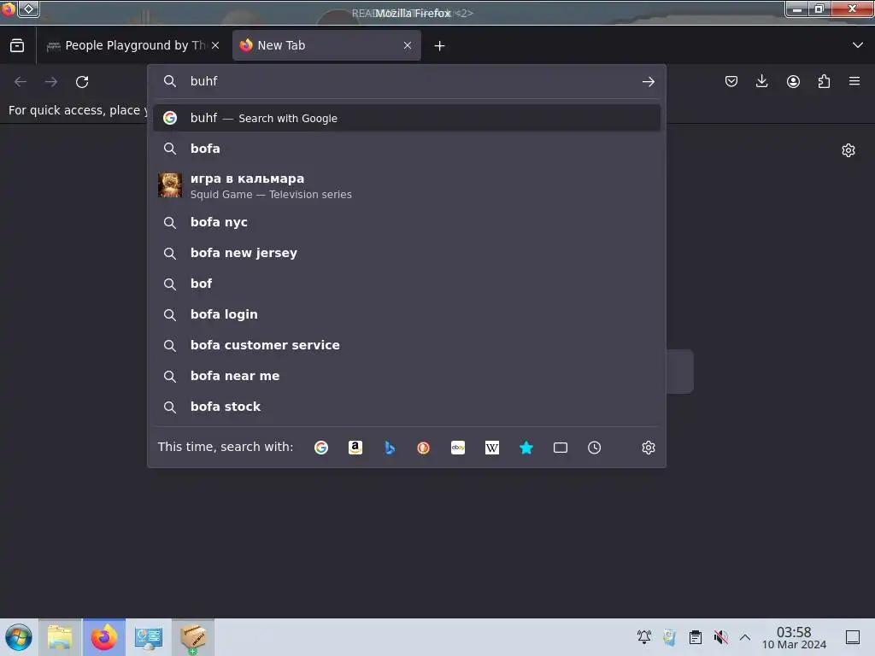The image size is (875, 656).
Task: Switch to the People Playground tab
Action: pyautogui.click(x=132, y=45)
